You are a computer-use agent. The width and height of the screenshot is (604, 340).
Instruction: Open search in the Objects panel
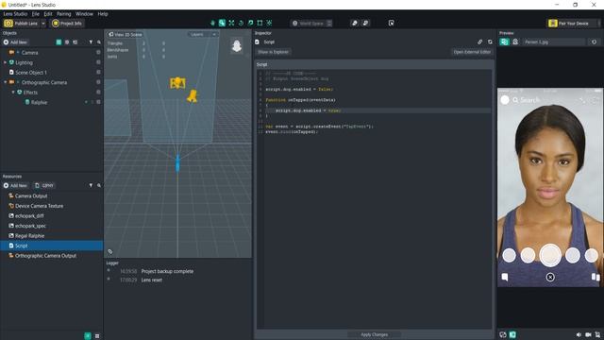click(99, 42)
